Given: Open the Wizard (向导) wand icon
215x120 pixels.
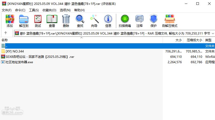Looking at the screenshot, I should coord(94,19).
